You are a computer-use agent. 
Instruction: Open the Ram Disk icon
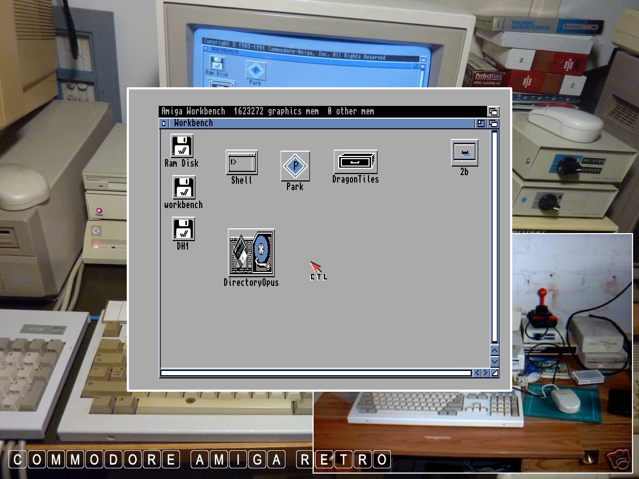[182, 146]
